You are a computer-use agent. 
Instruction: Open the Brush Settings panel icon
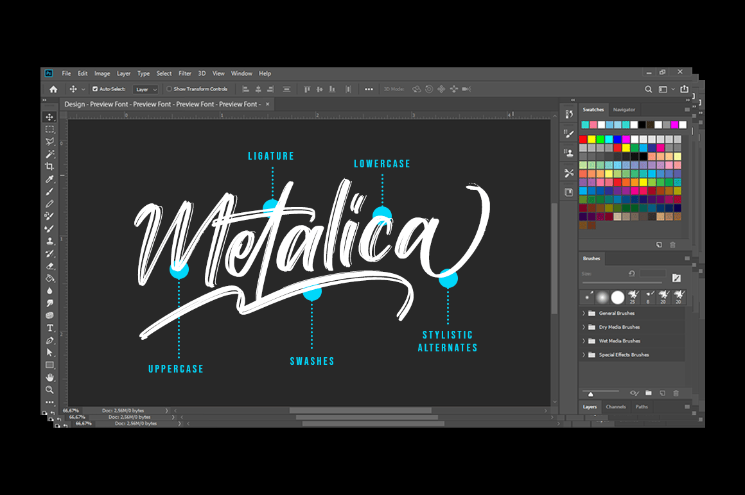569,134
